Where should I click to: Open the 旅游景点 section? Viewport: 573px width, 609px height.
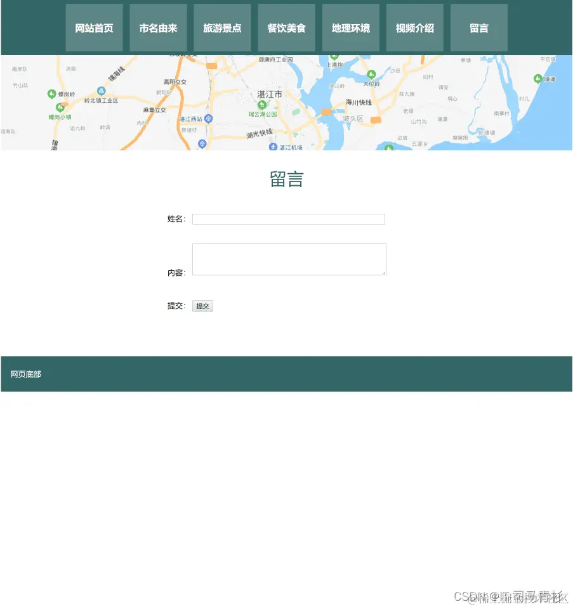point(222,27)
